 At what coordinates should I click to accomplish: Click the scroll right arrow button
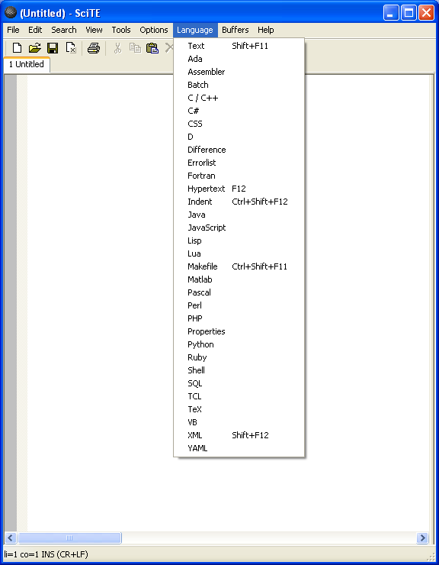[422, 538]
